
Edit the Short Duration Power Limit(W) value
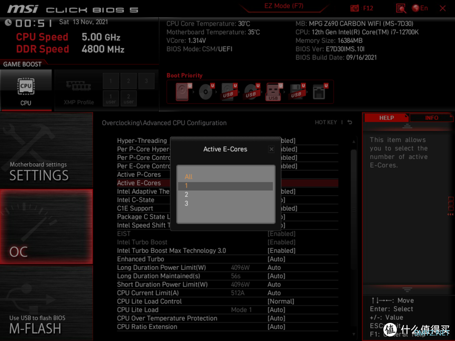(x=274, y=284)
